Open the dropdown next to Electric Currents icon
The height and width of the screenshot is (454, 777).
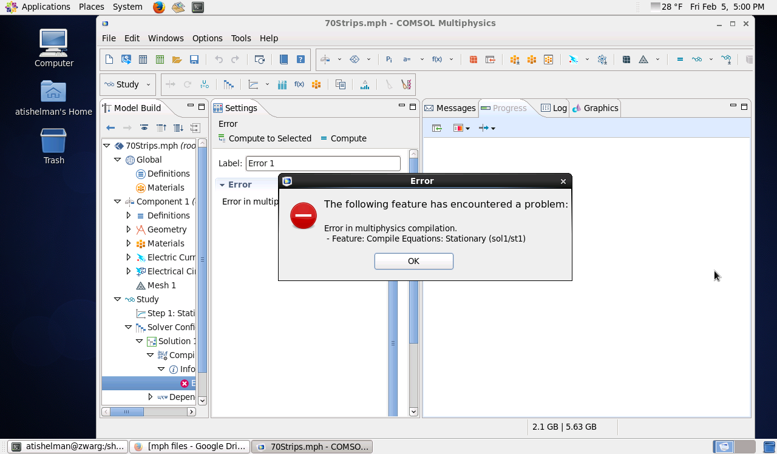pos(587,59)
